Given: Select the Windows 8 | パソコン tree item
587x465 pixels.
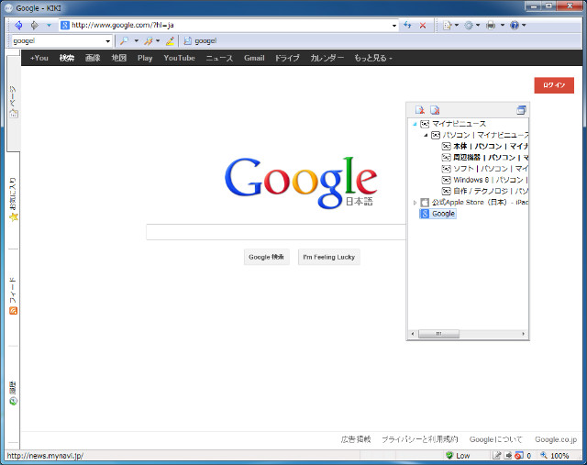Looking at the screenshot, I should pos(485,180).
